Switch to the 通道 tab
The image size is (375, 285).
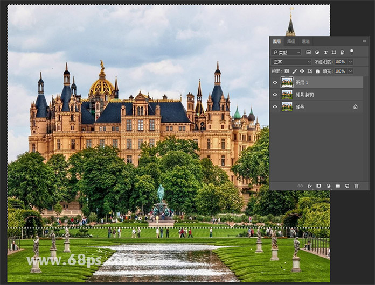305,41
